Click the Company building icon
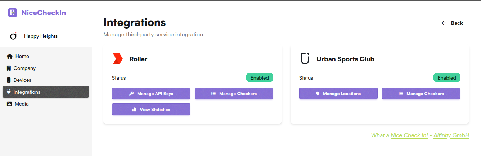Screen dimensions: 481x156 [x=9, y=68]
